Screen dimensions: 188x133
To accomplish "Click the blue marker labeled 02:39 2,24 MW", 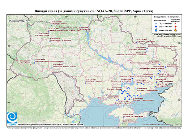I will pyautogui.click(x=166, y=67).
